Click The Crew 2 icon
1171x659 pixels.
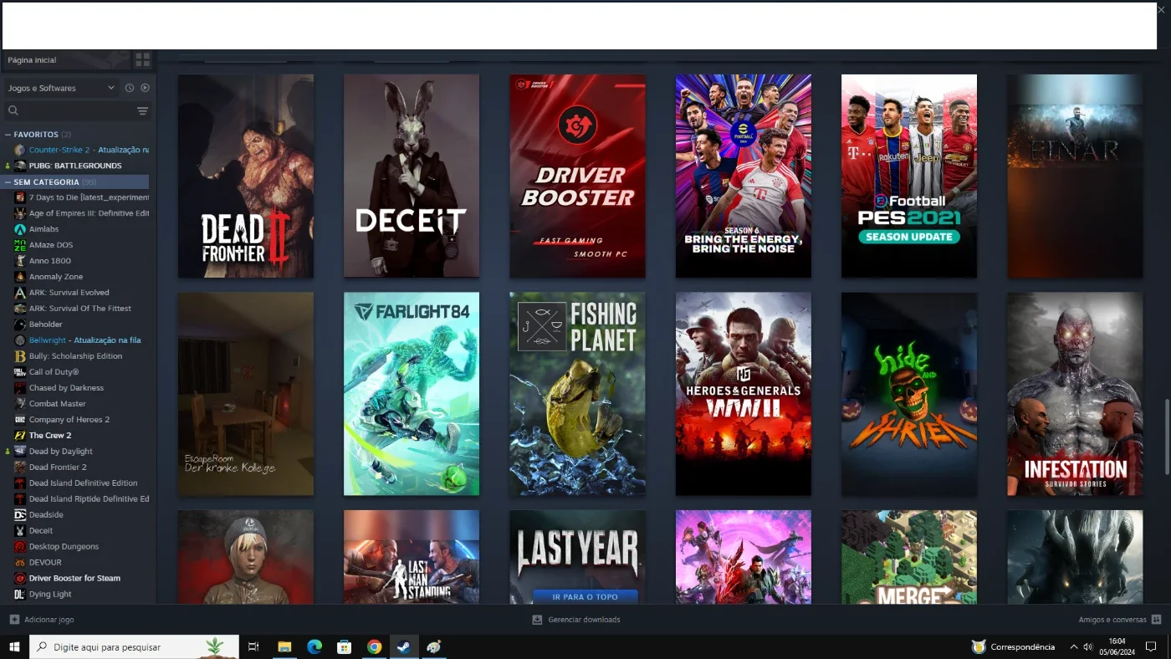coord(20,436)
